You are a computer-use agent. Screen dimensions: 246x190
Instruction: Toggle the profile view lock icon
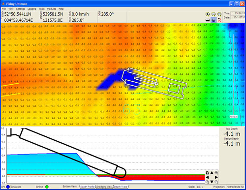tap(207, 173)
